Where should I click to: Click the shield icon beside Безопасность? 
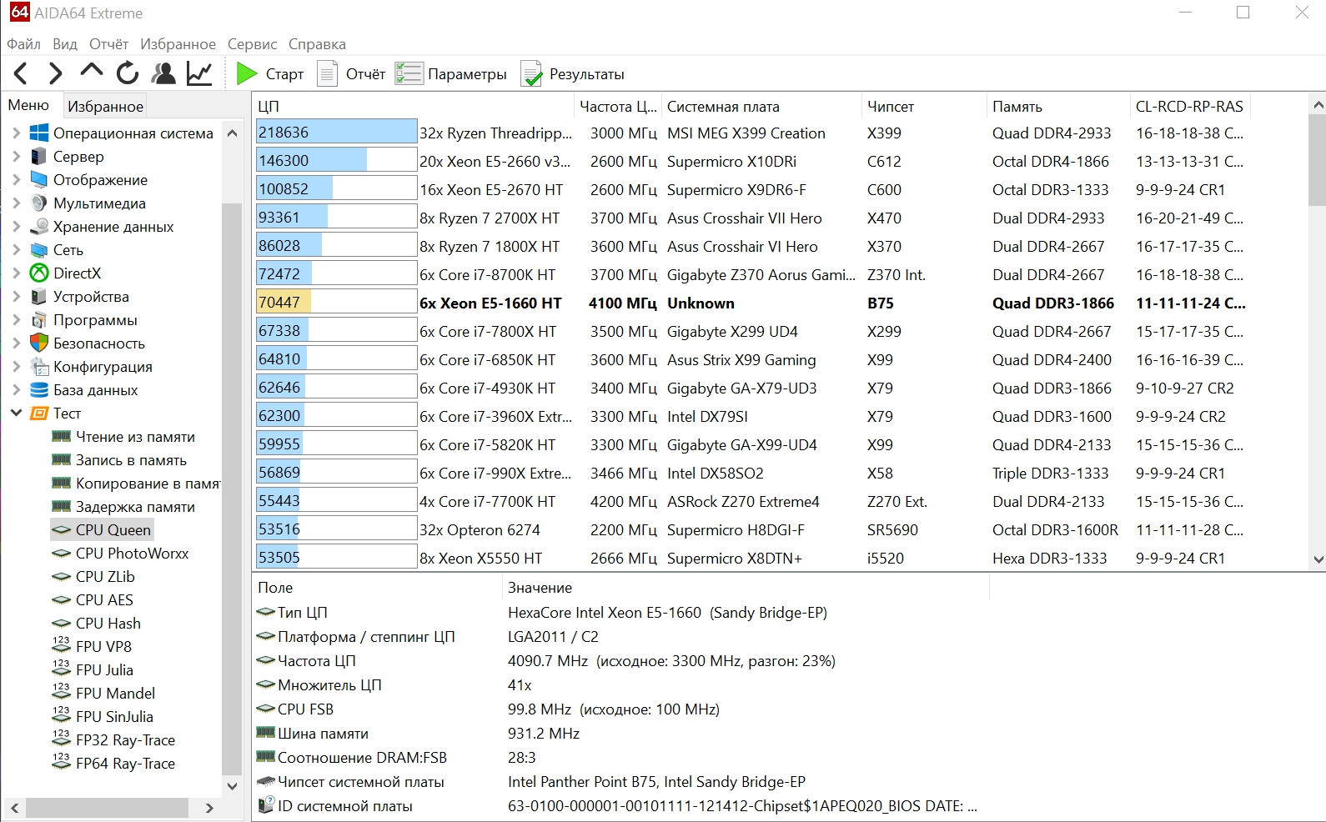point(39,343)
